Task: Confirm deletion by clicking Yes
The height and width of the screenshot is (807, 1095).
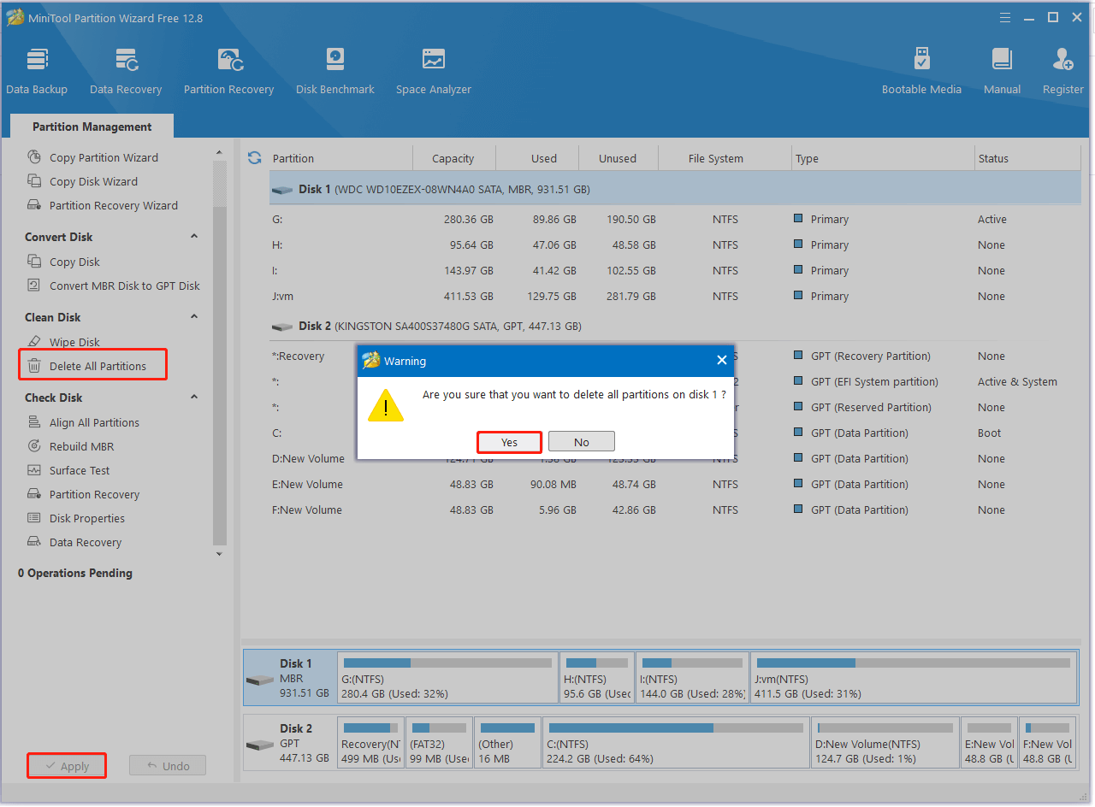Action: (x=509, y=442)
